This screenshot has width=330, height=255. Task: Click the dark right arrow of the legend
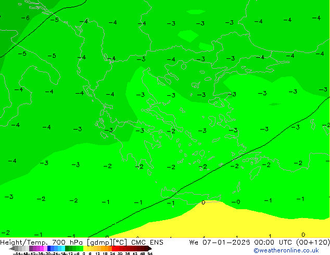150,249
